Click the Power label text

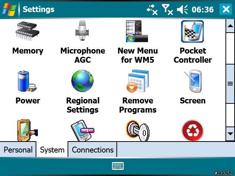[28, 100]
